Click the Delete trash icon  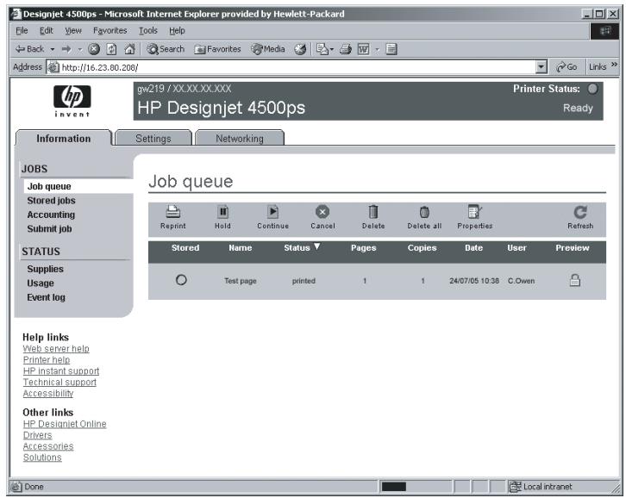pos(373,211)
